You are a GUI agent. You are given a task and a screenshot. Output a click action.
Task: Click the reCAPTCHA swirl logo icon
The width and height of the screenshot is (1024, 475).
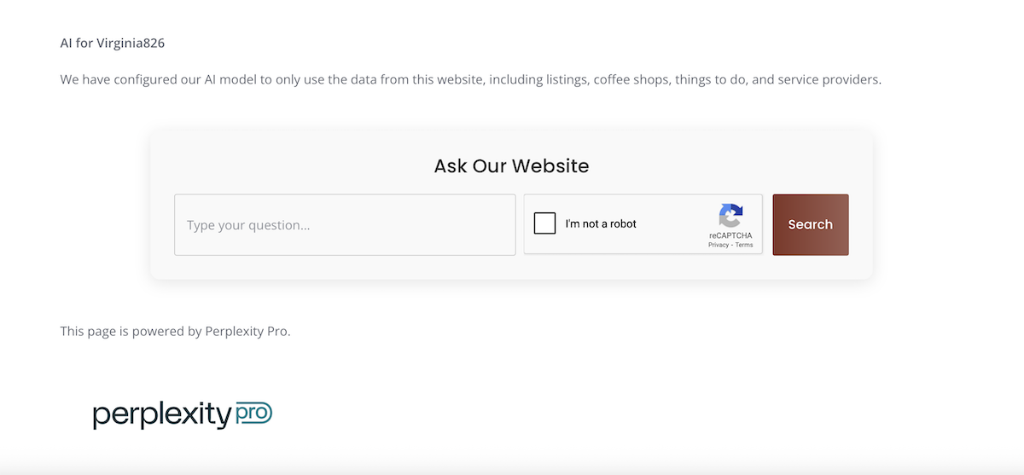point(730,215)
